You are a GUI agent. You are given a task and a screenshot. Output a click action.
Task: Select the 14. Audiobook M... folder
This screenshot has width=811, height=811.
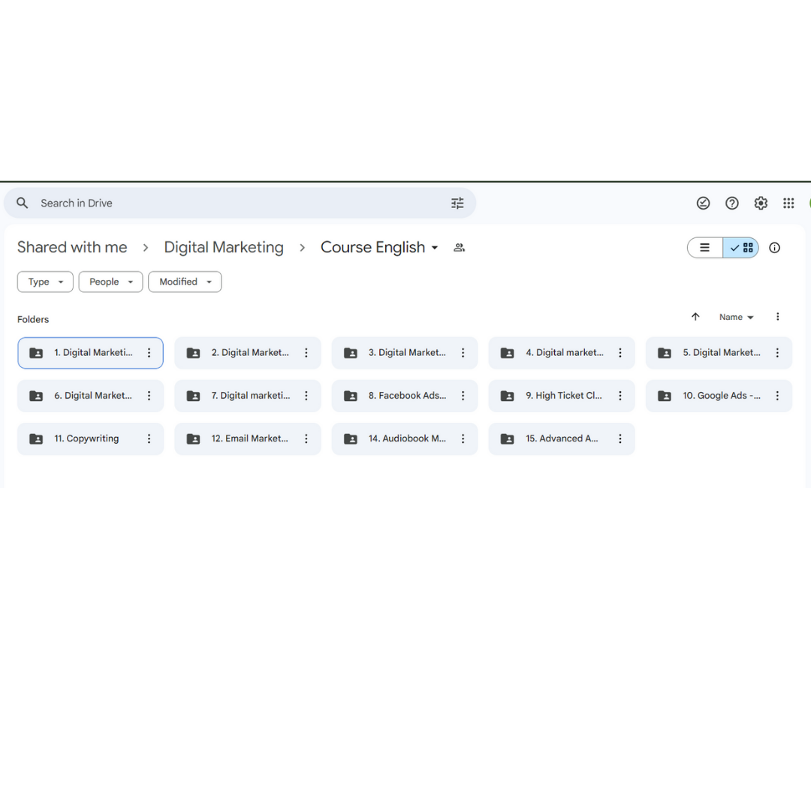coord(405,439)
